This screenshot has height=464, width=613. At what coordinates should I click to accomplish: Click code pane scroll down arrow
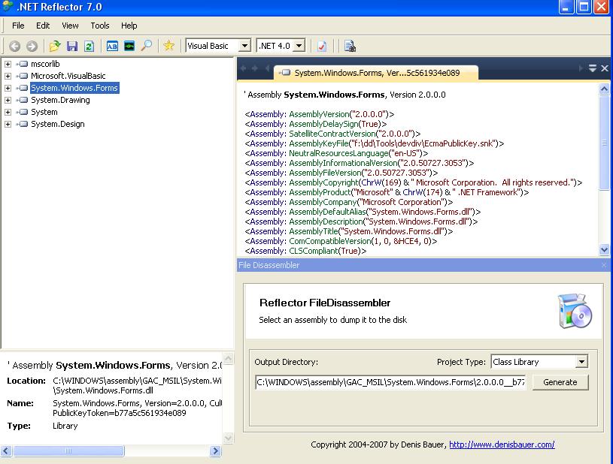[x=604, y=250]
